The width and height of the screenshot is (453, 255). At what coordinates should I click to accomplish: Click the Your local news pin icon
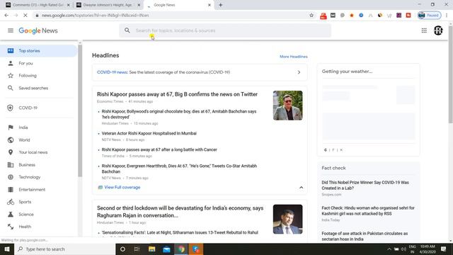11,152
